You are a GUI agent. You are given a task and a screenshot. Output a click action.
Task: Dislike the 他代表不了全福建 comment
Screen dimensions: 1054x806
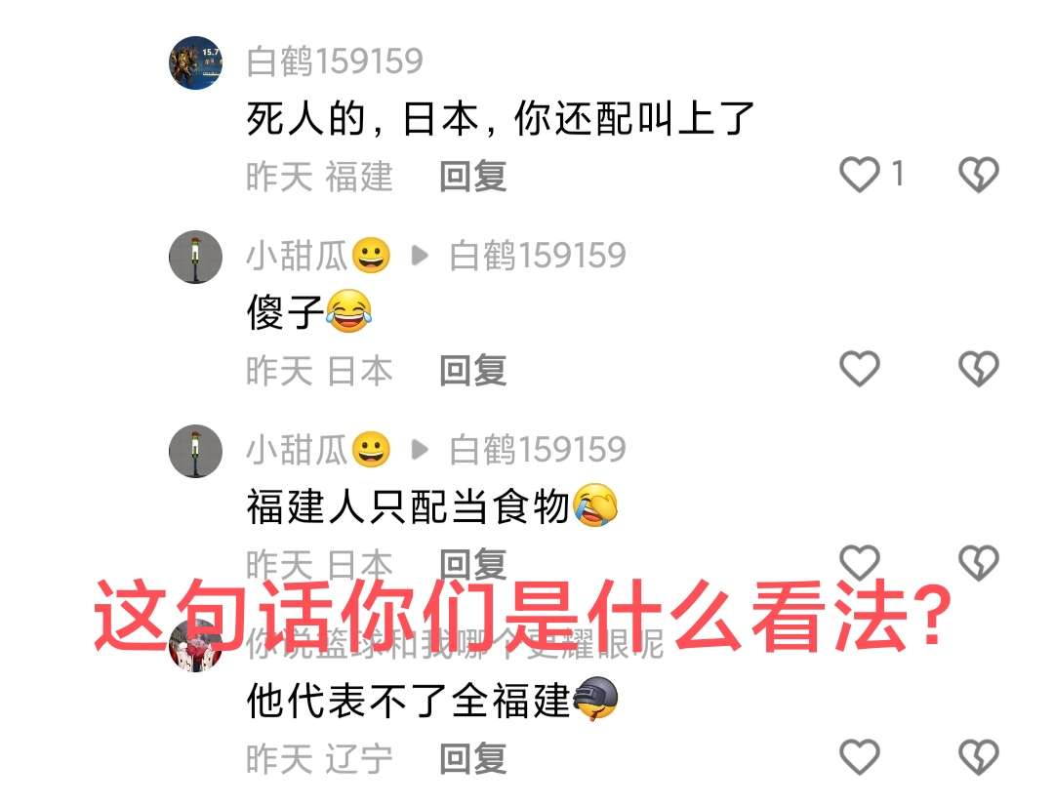click(978, 756)
